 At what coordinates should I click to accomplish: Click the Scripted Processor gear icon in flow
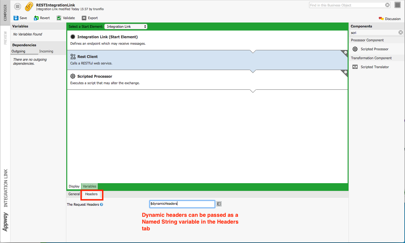pos(73,76)
